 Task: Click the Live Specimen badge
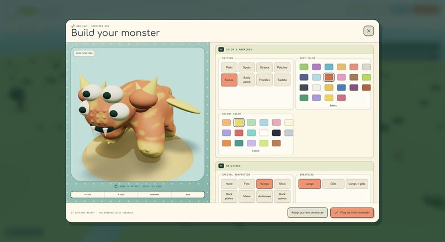pyautogui.click(x=84, y=53)
